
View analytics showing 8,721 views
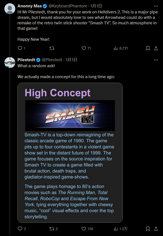(x=116, y=48)
